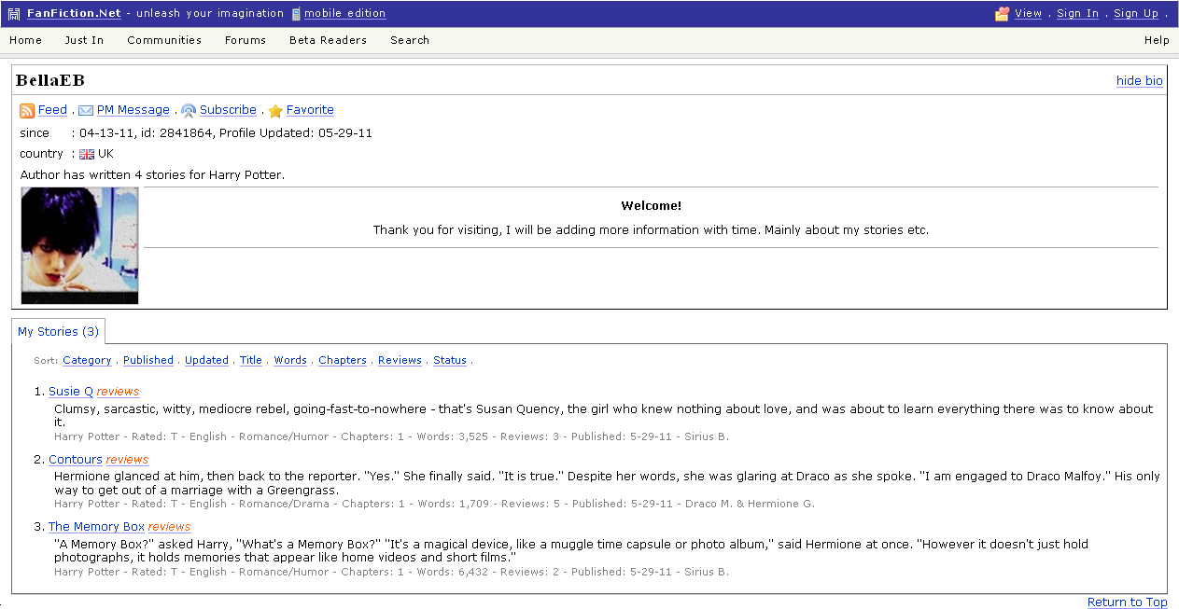Open the Communities menu item

point(164,40)
